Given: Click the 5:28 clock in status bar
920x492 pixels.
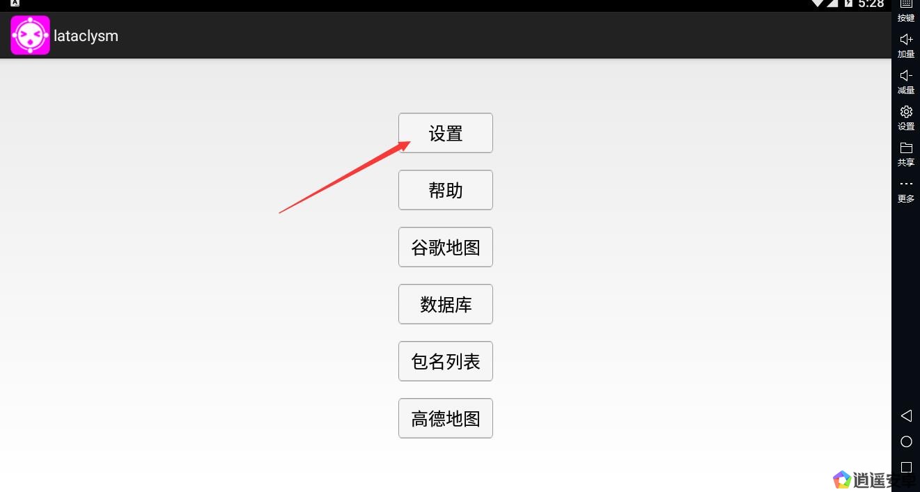Looking at the screenshot, I should (x=871, y=4).
